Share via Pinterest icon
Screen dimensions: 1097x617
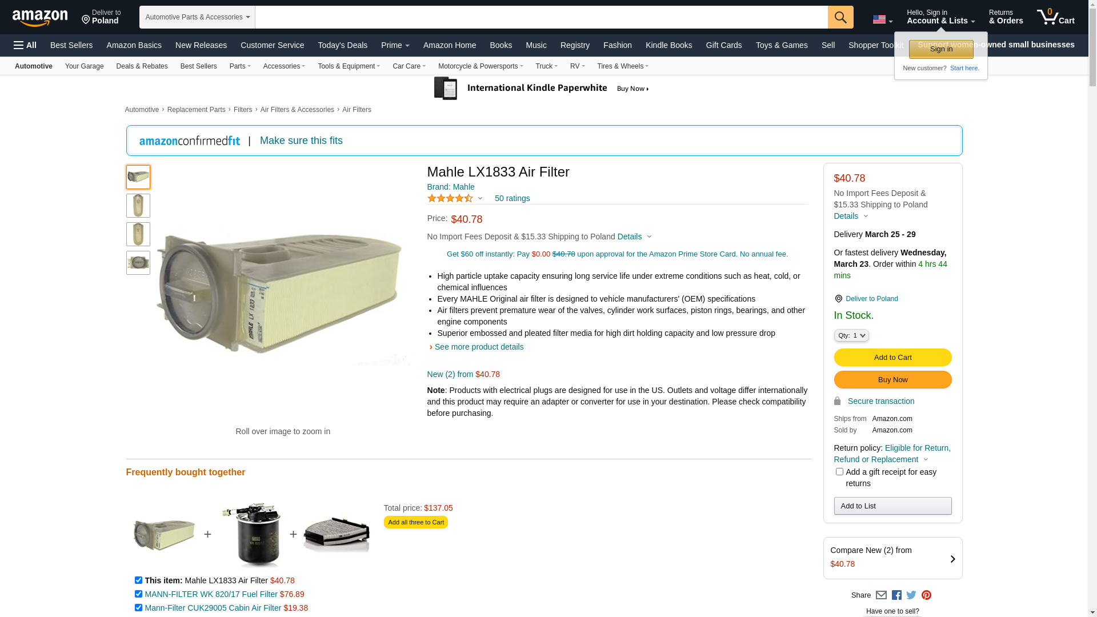point(926,595)
